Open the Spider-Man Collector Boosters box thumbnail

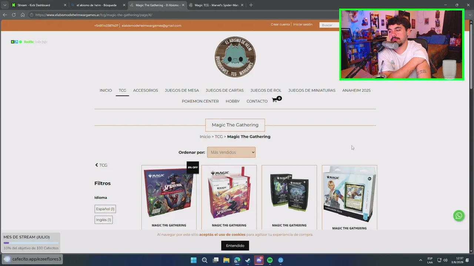229,193
